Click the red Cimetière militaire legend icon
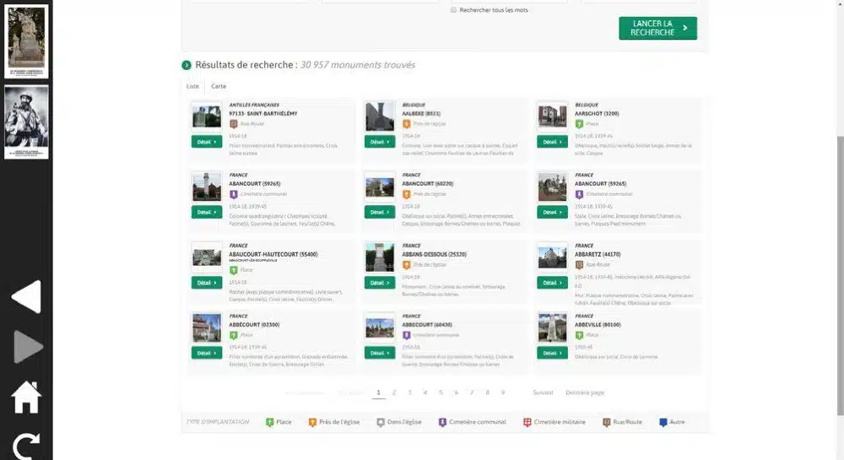The image size is (844, 460). click(527, 422)
